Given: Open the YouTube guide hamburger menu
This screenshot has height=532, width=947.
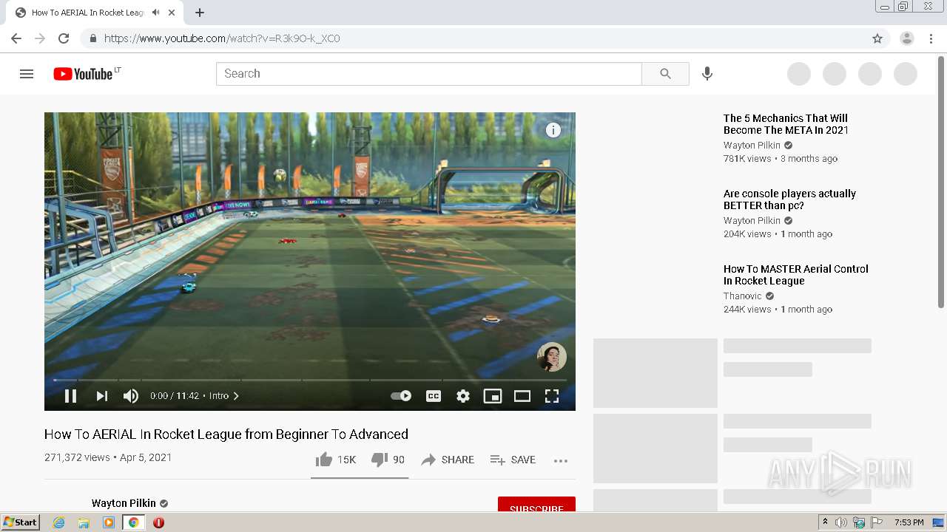Looking at the screenshot, I should pyautogui.click(x=27, y=74).
